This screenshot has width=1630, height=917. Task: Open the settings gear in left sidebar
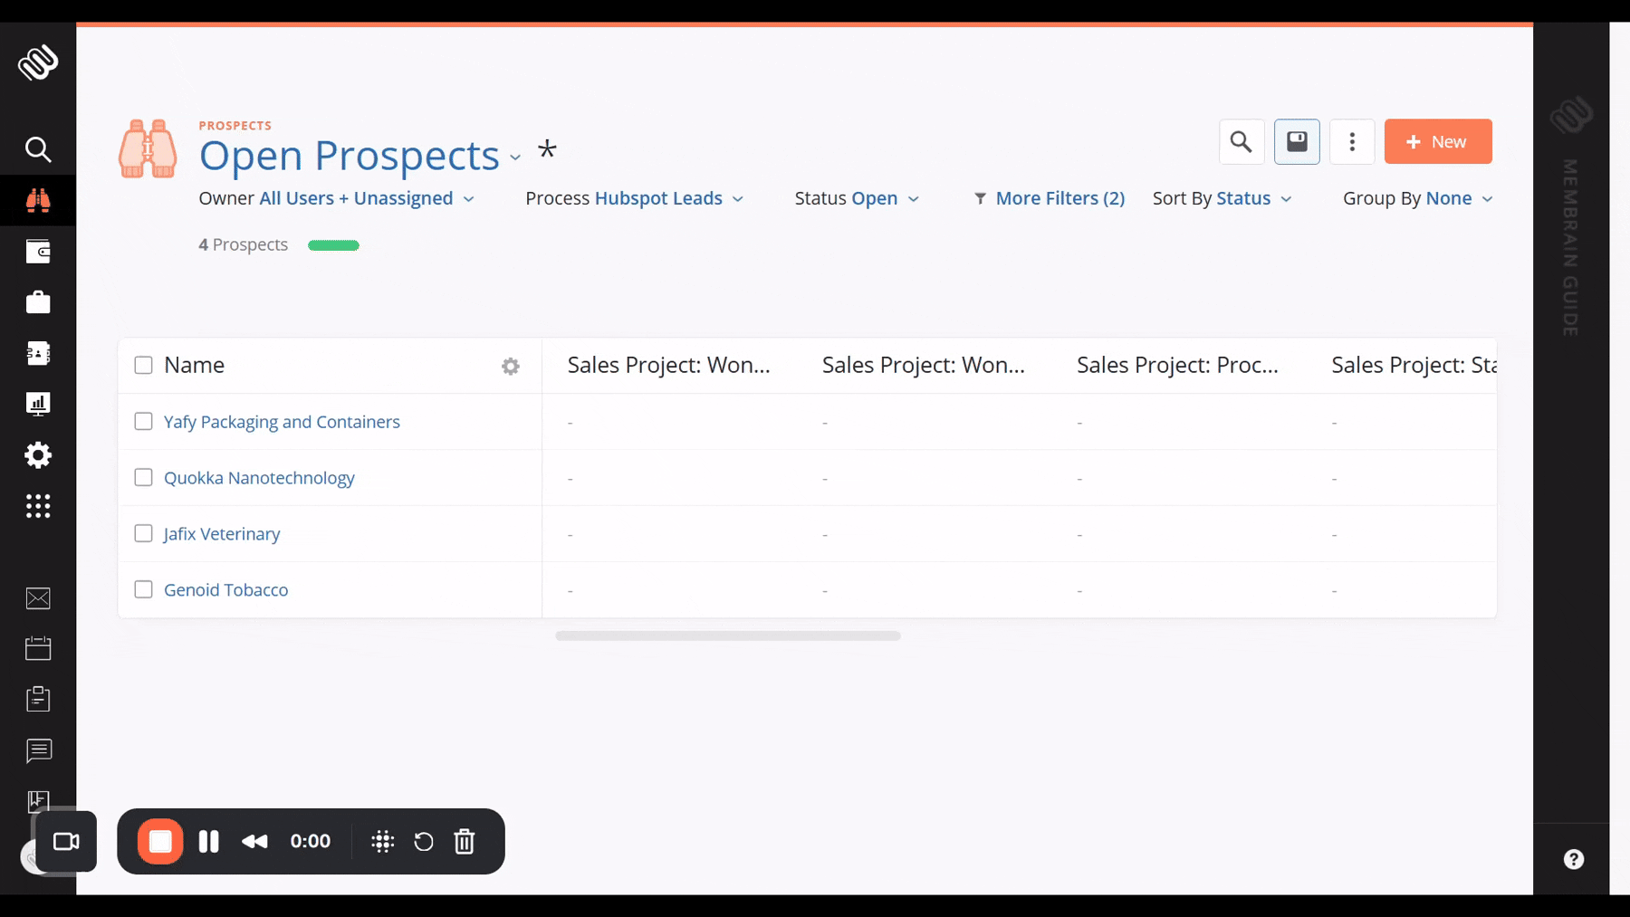pyautogui.click(x=38, y=455)
